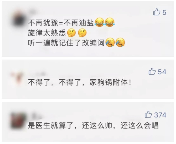This screenshot has width=176, height=144.
Task: Click first laughing-tears emoji after 油盐
Action: tap(99, 22)
